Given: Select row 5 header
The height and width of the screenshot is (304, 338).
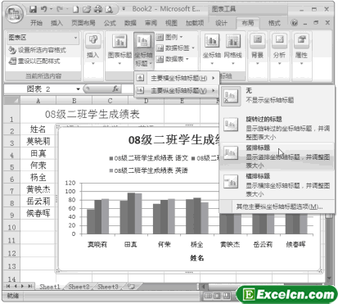Looking at the screenshot, I should 11,166.
